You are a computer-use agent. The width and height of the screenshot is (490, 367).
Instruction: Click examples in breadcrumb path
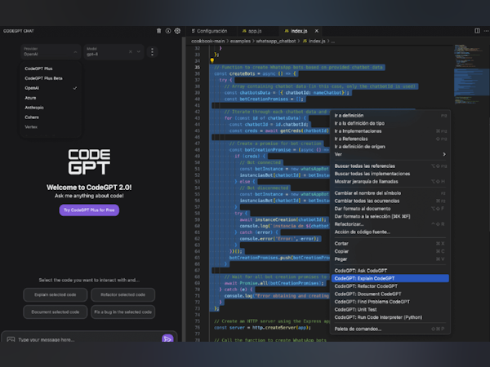[x=240, y=41]
